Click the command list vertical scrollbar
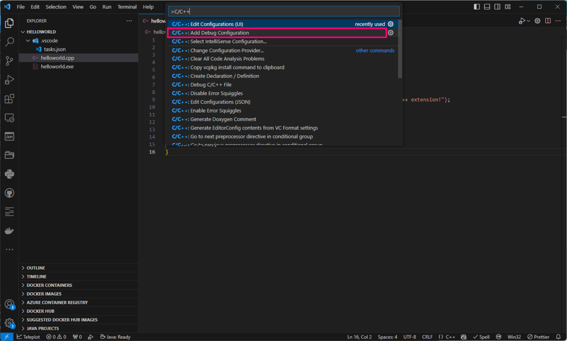Image resolution: width=567 pixels, height=341 pixels. pyautogui.click(x=400, y=49)
